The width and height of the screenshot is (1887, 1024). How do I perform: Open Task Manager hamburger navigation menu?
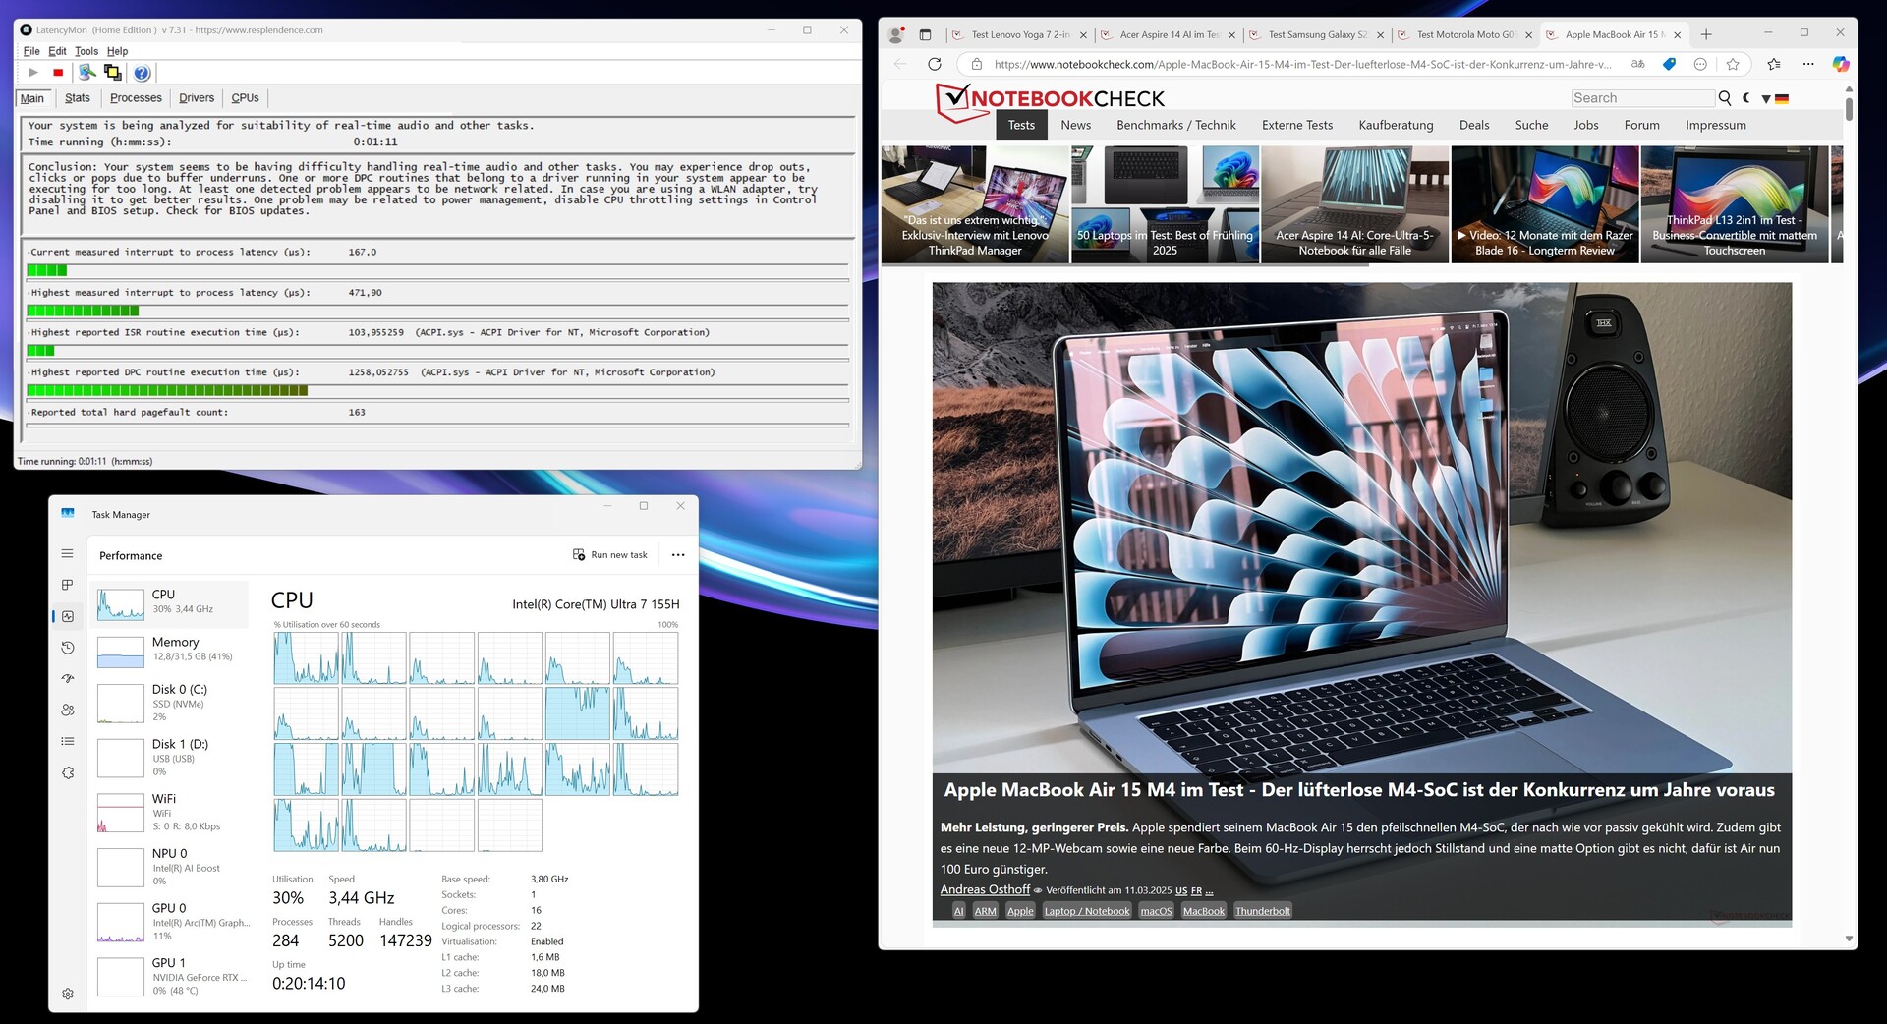[x=67, y=554]
